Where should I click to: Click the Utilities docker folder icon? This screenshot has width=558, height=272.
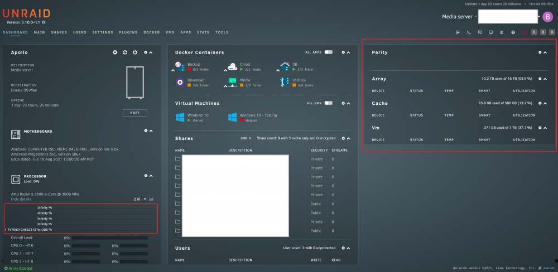click(x=285, y=82)
